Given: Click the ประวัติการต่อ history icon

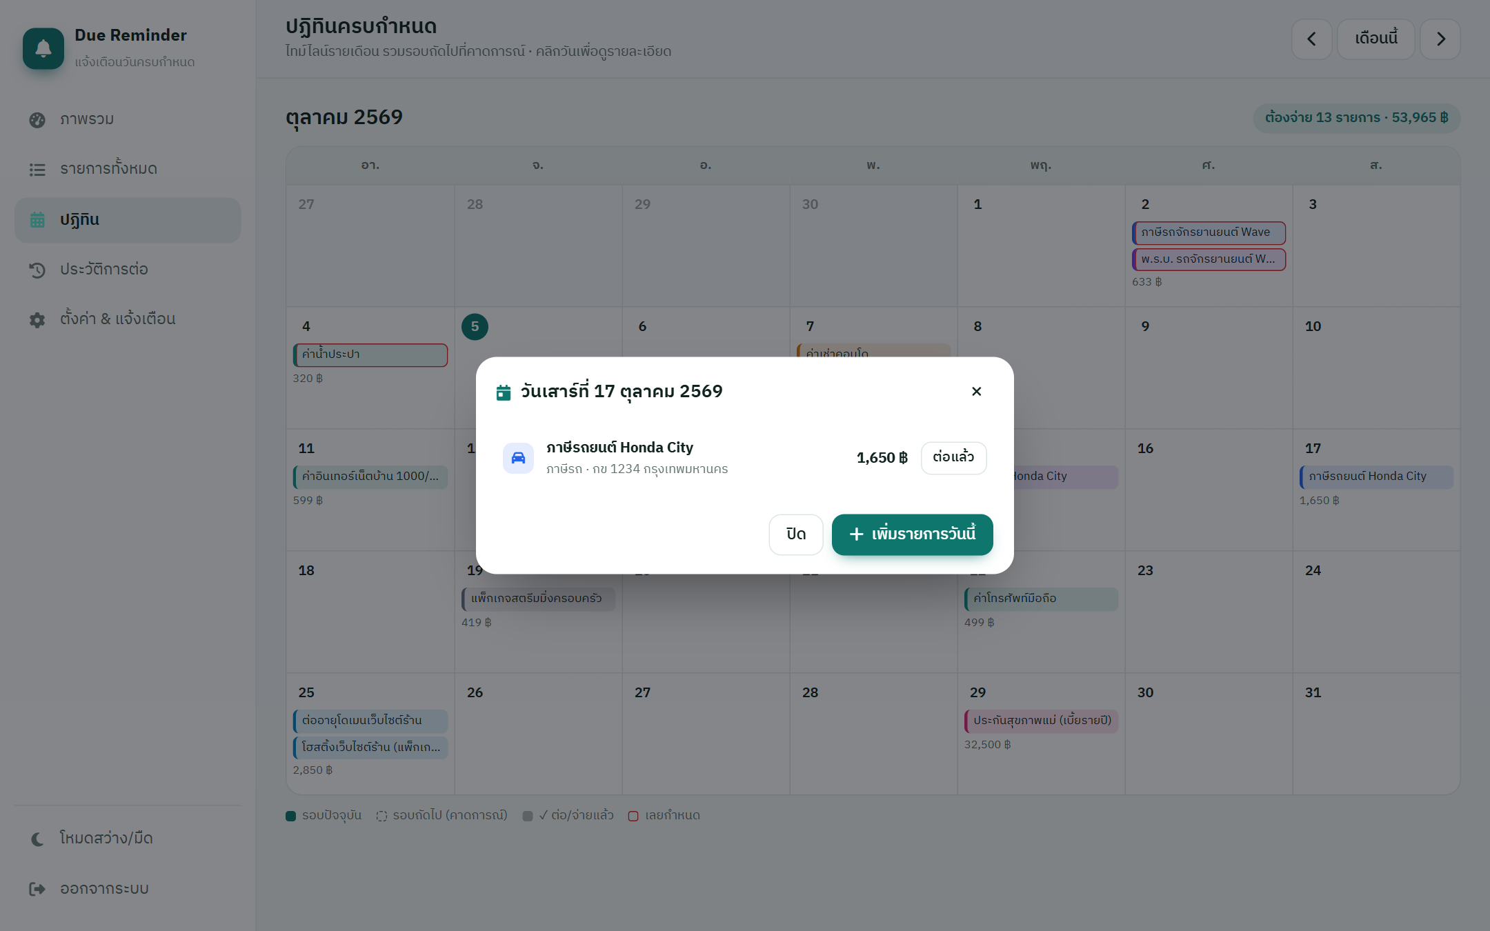Looking at the screenshot, I should (37, 270).
